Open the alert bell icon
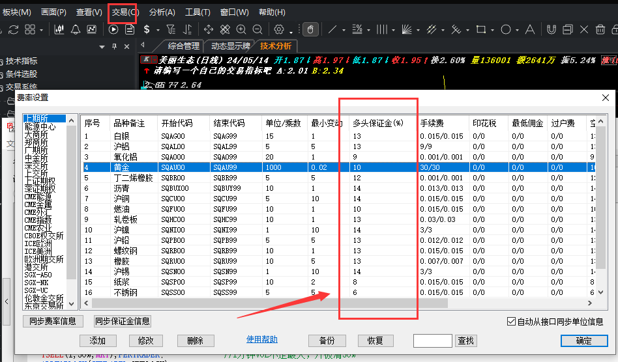 tap(75, 29)
